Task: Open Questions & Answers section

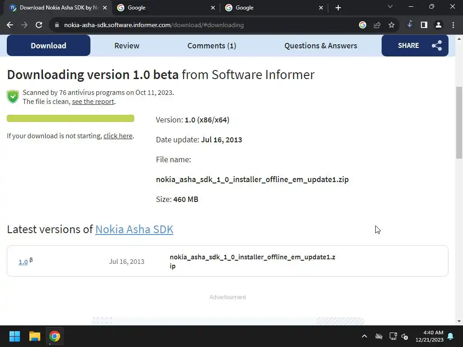Action: [x=321, y=46]
